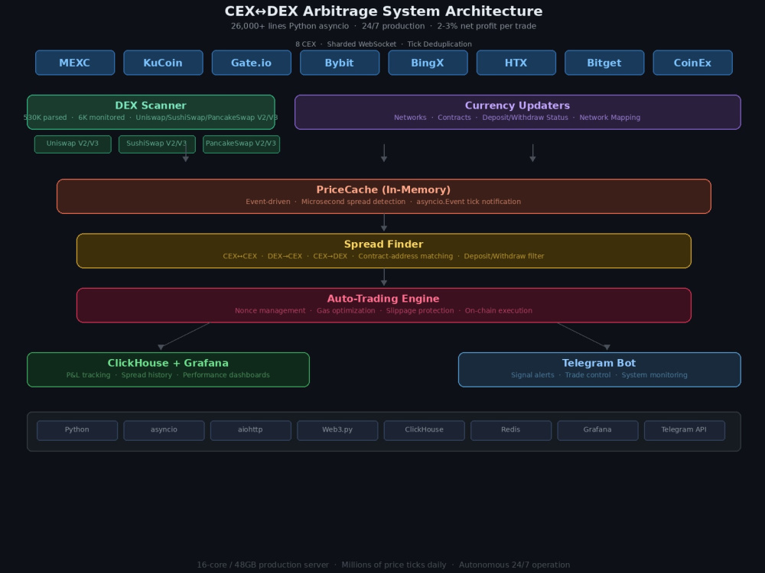765x573 pixels.
Task: Click the Telegram Bot block
Action: click(x=599, y=370)
